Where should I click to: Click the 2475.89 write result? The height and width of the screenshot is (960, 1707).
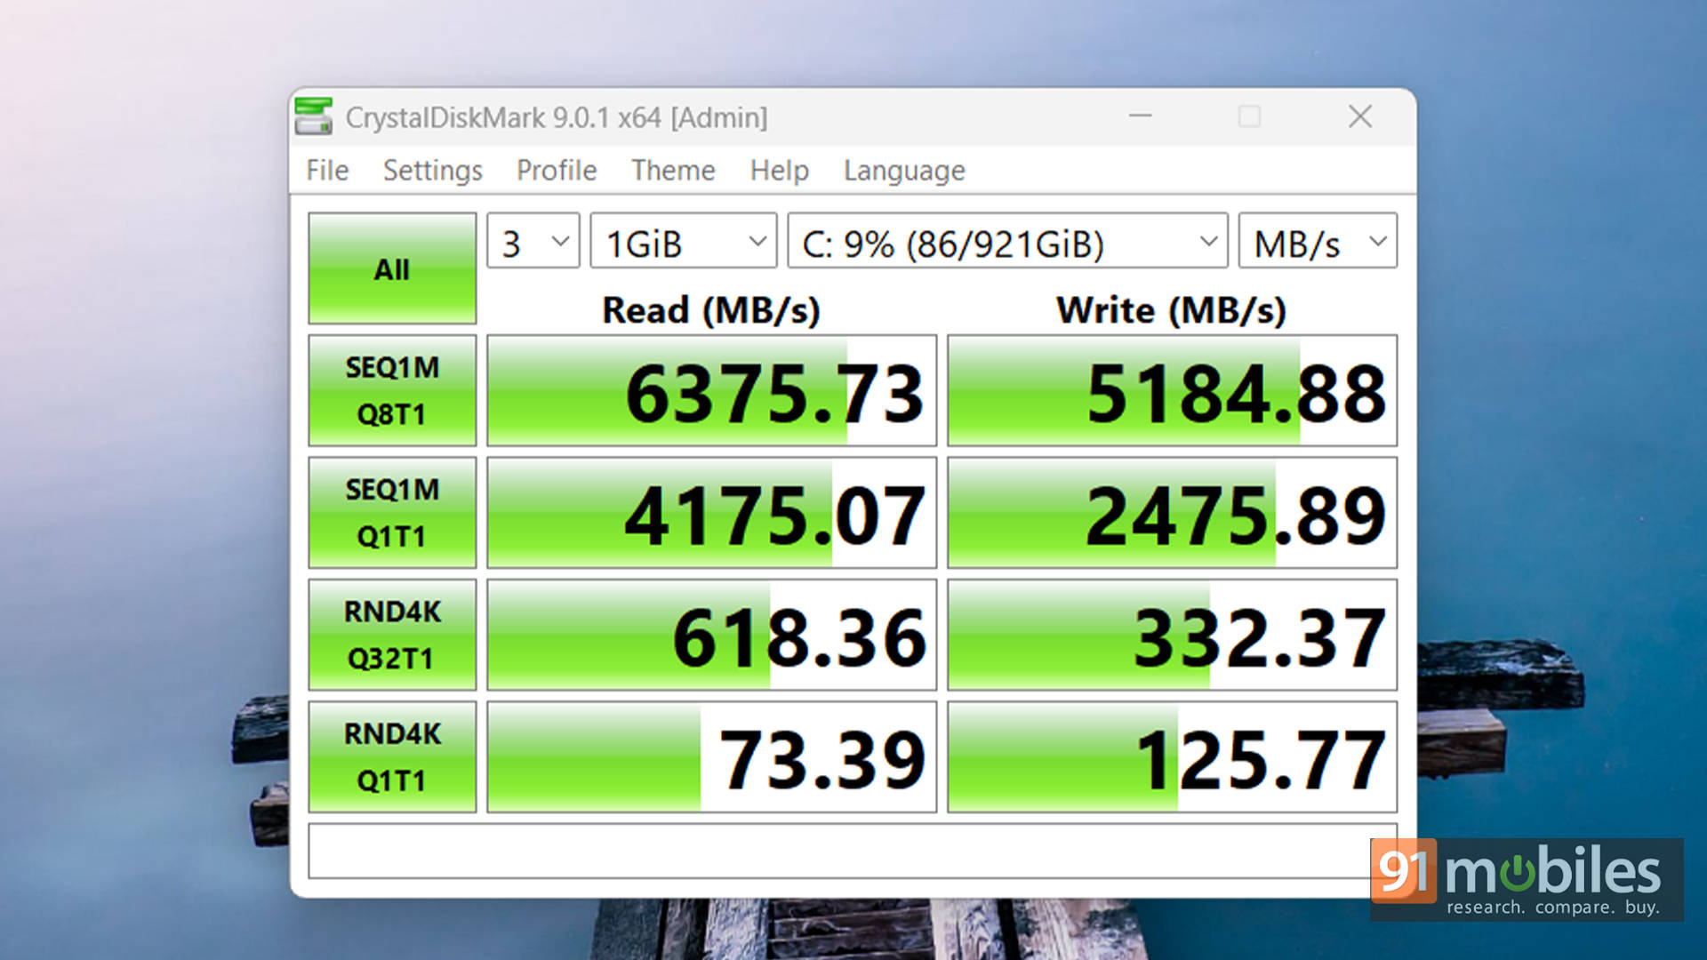tap(1172, 513)
